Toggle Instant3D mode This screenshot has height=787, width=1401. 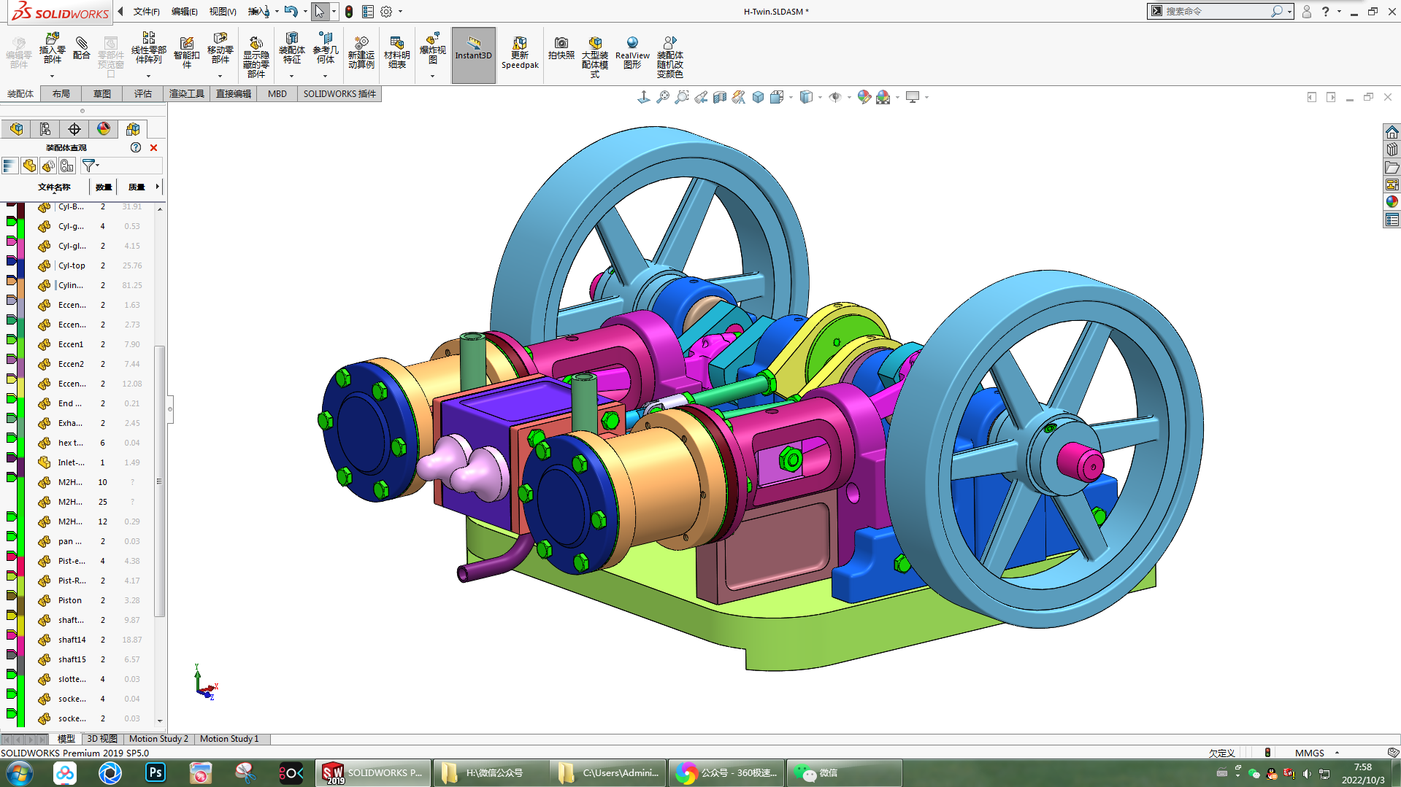coord(473,55)
